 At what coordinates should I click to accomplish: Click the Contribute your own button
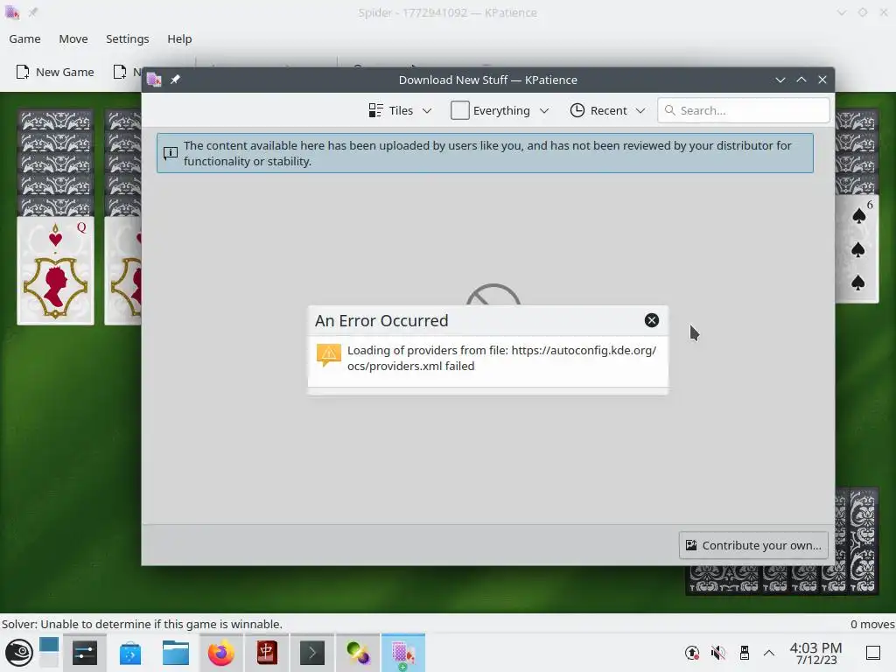(753, 545)
